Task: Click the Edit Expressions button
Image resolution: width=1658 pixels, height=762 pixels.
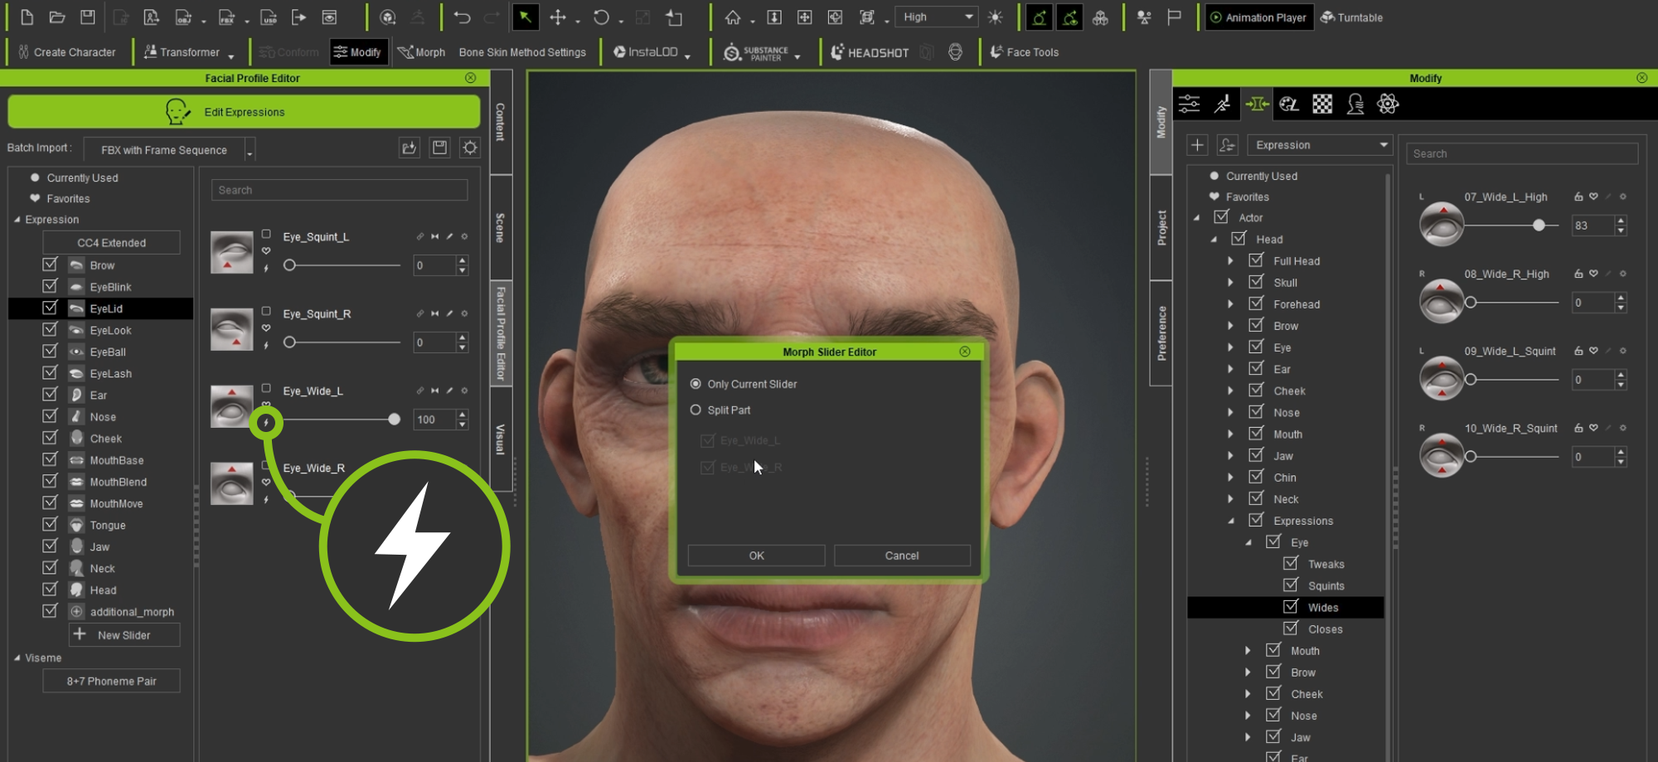Action: (244, 111)
